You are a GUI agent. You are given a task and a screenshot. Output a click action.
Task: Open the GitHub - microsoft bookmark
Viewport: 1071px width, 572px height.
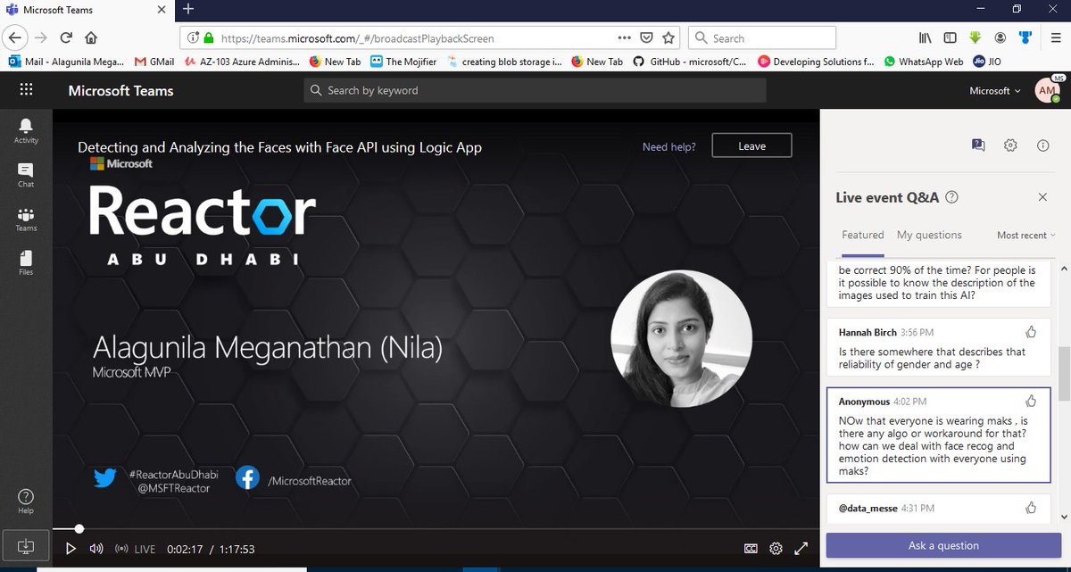[x=691, y=62]
